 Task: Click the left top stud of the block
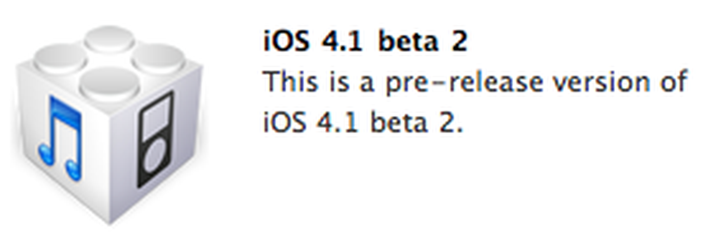pyautogui.click(x=60, y=59)
